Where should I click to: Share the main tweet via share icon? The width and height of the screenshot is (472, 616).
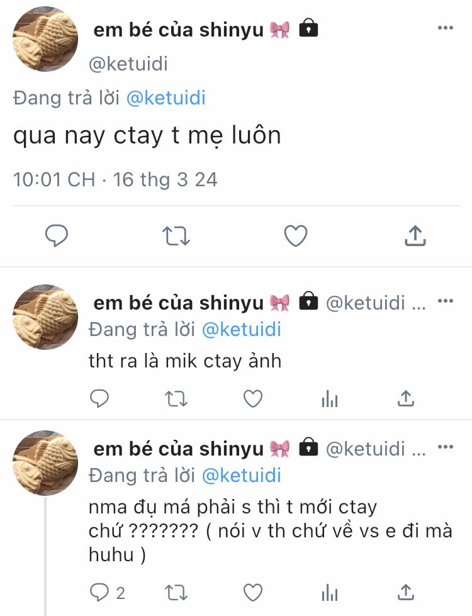(x=415, y=236)
